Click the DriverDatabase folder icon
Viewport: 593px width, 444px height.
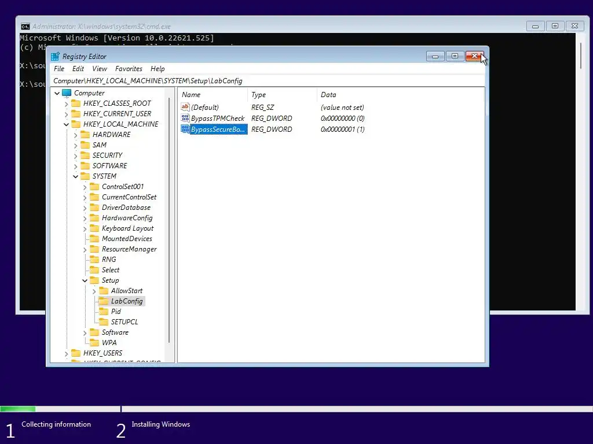(94, 208)
